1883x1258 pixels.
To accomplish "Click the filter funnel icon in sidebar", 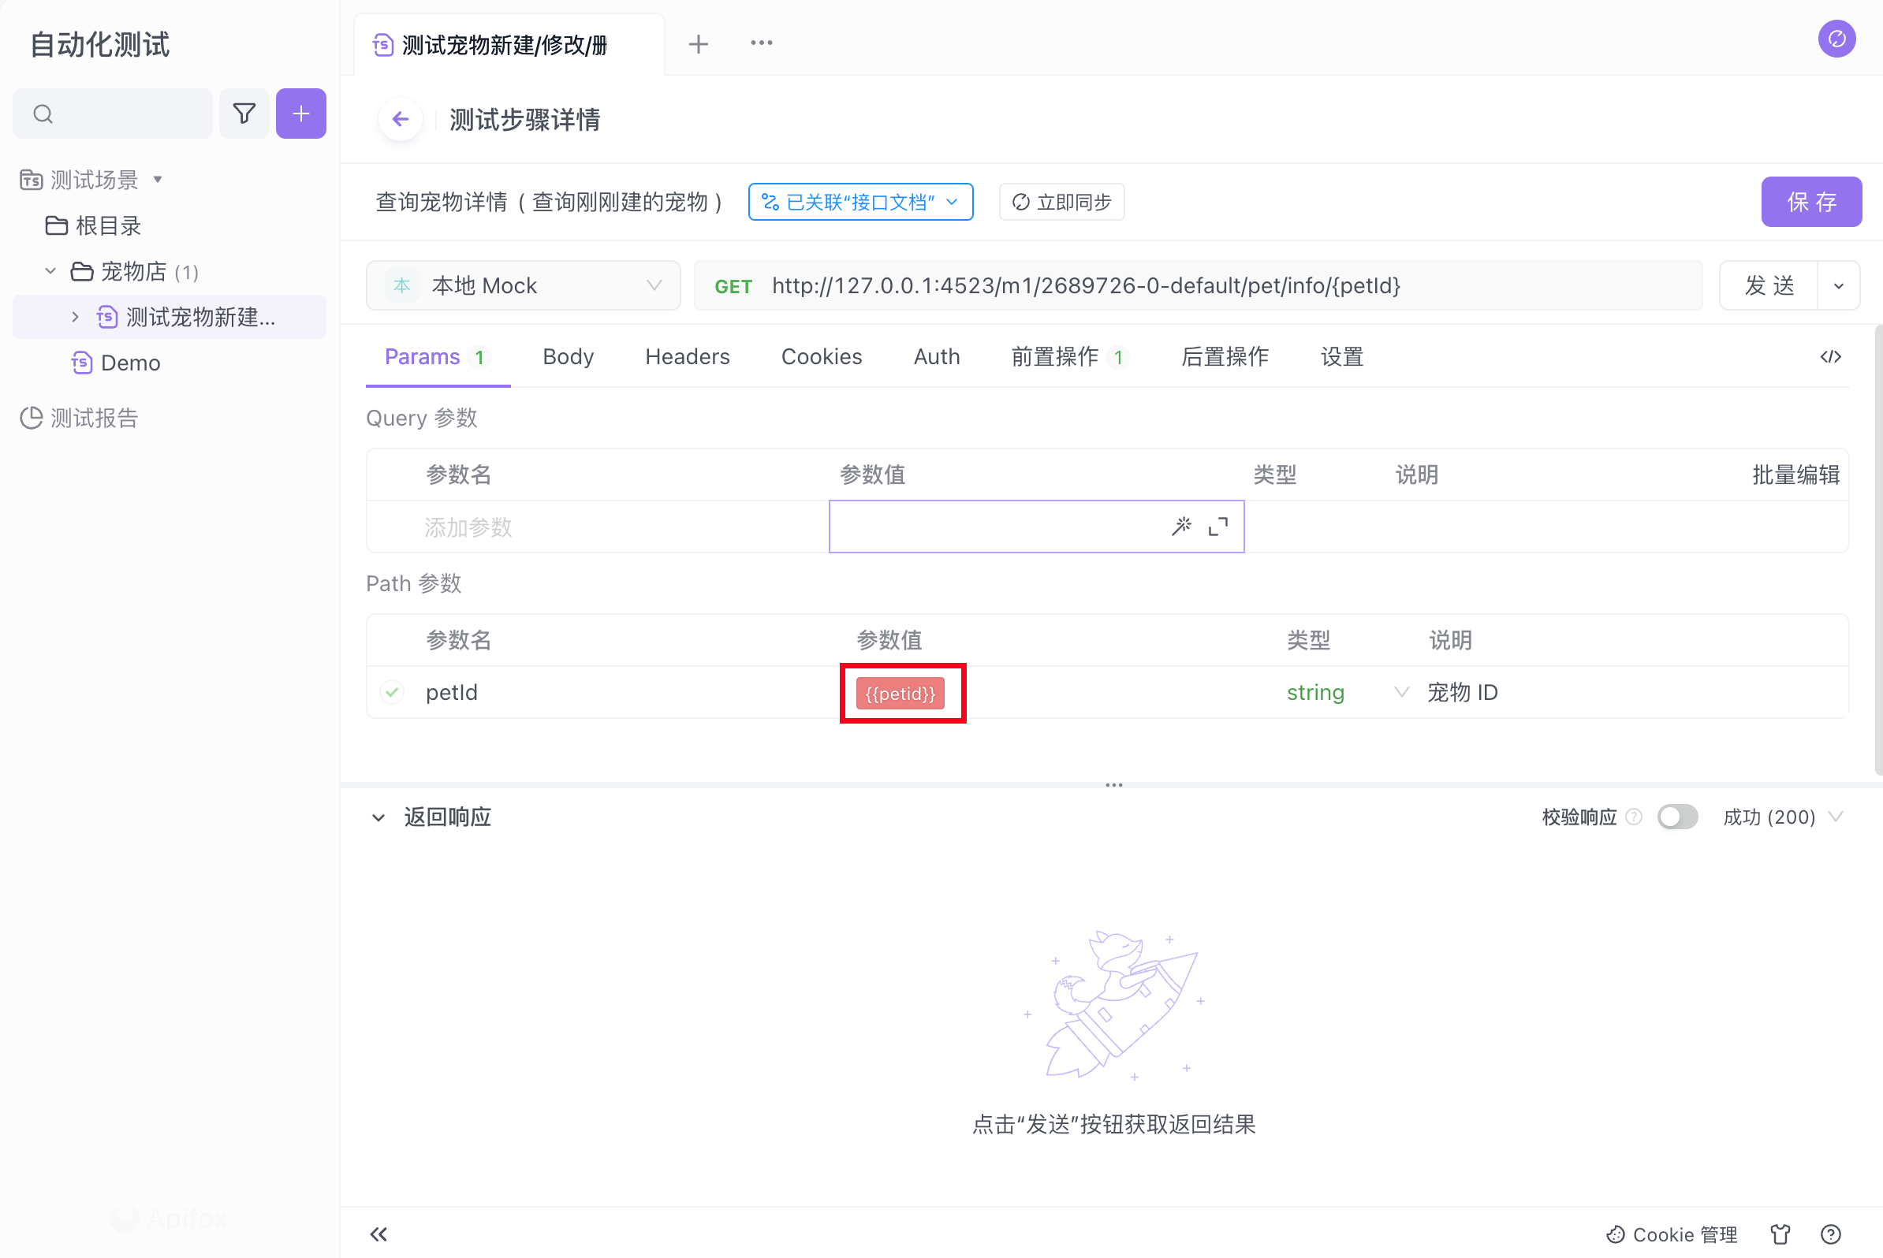I will (x=244, y=114).
